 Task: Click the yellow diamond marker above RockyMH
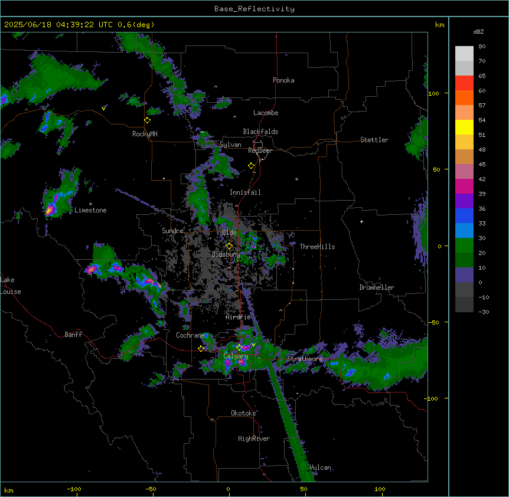coord(148,120)
